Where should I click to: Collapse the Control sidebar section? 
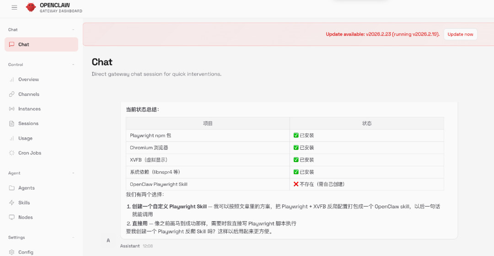click(x=73, y=65)
